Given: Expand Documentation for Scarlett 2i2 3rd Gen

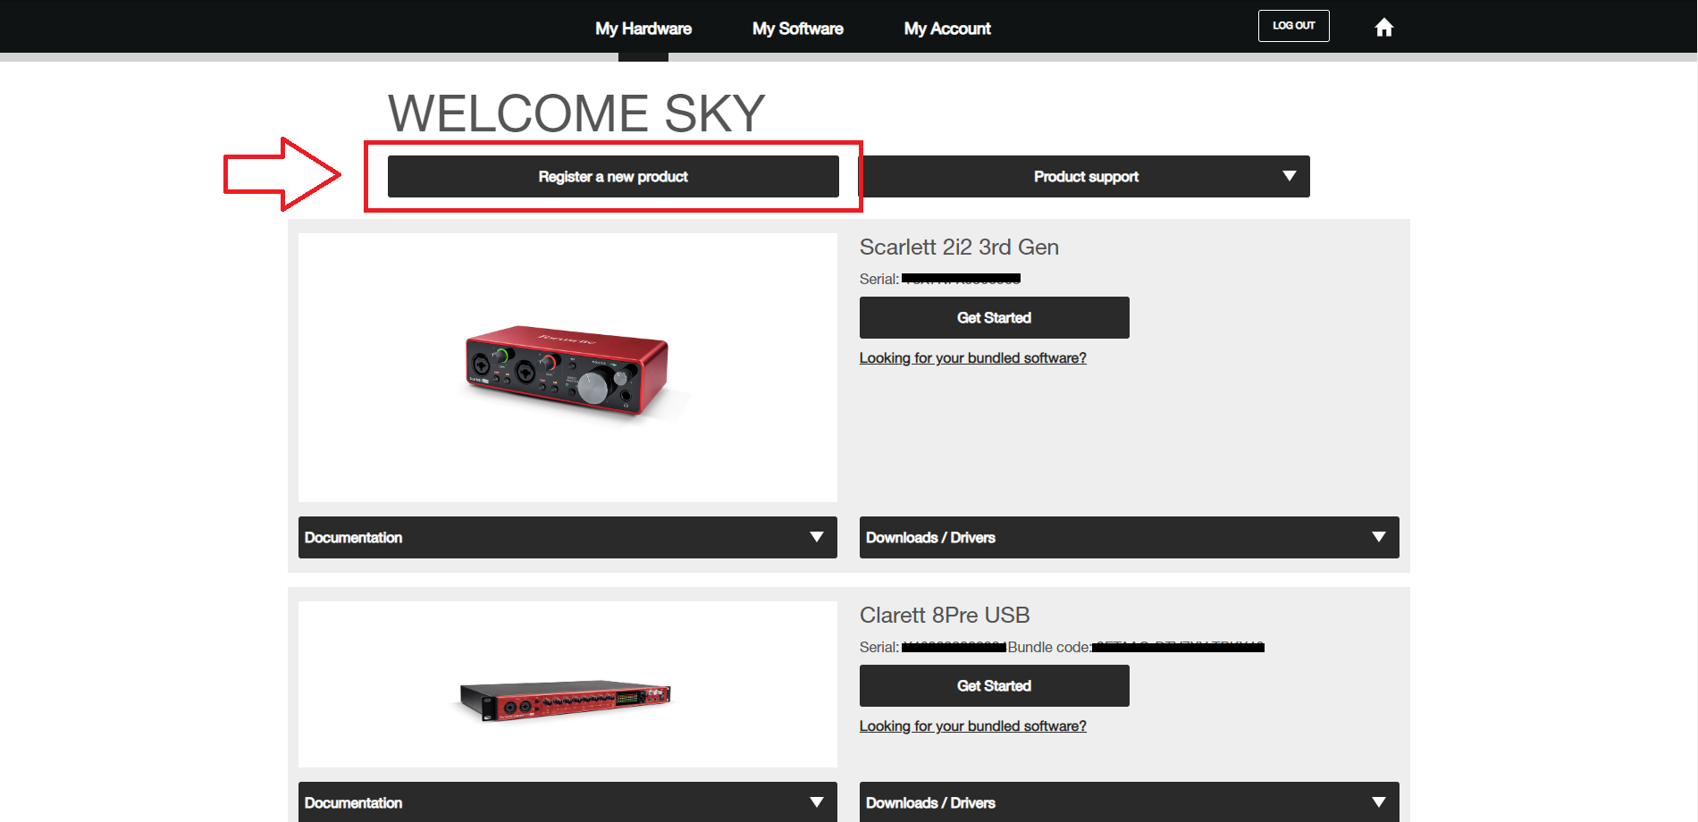Looking at the screenshot, I should (x=567, y=538).
